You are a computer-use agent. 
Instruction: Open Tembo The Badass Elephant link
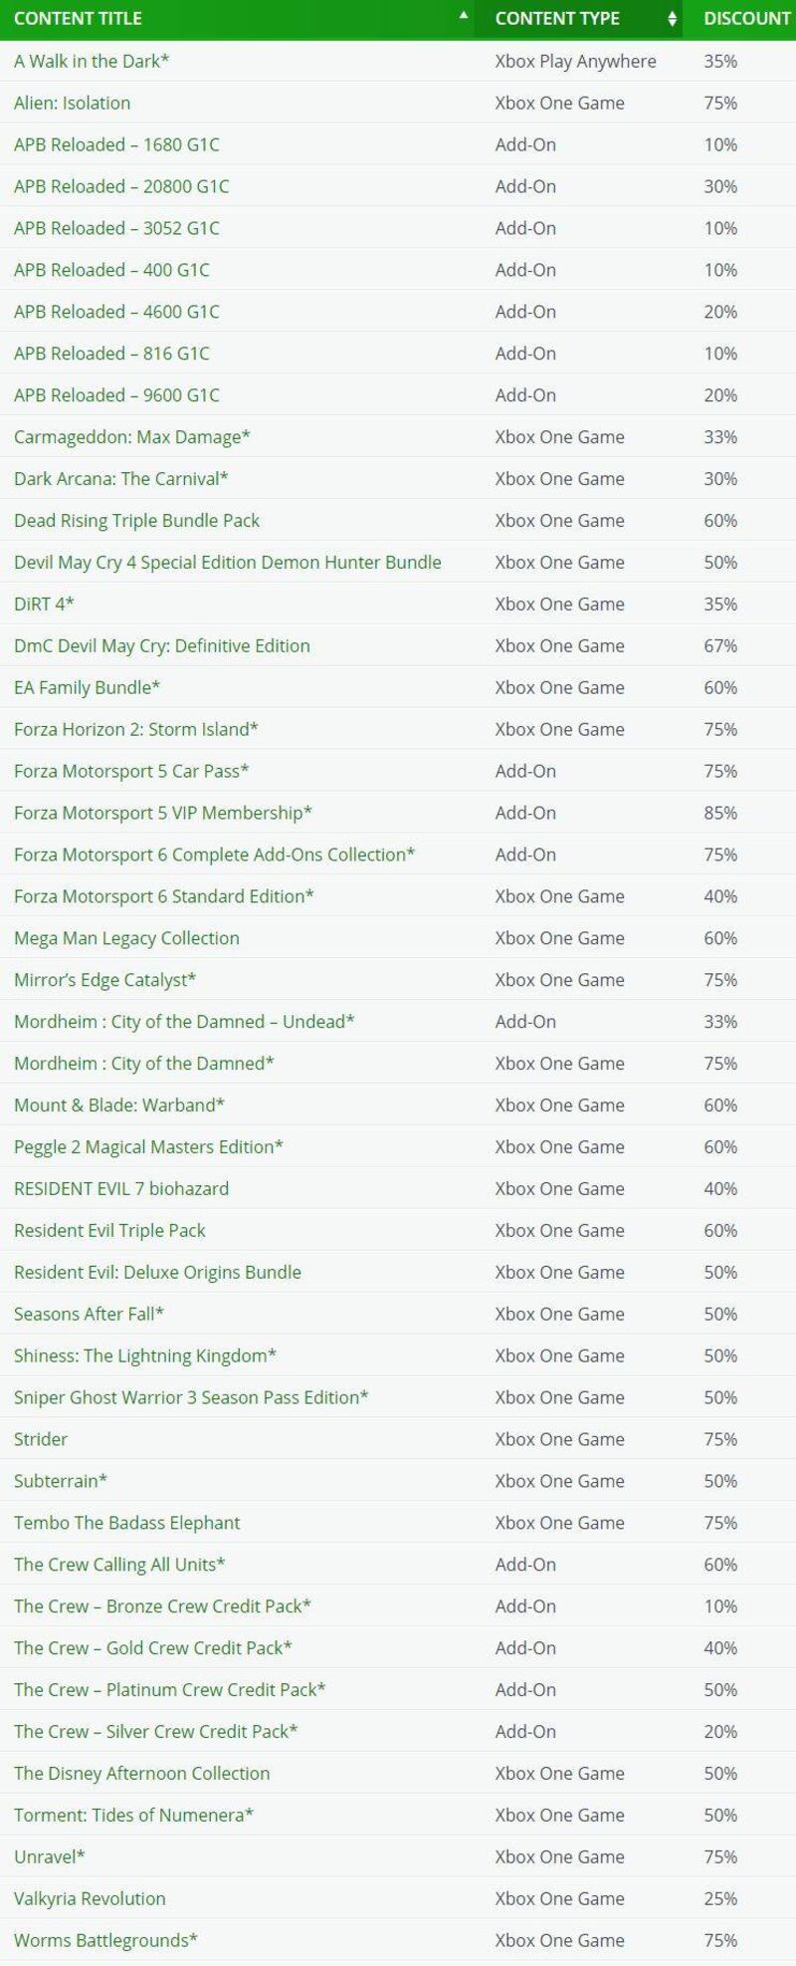pyautogui.click(x=126, y=1523)
